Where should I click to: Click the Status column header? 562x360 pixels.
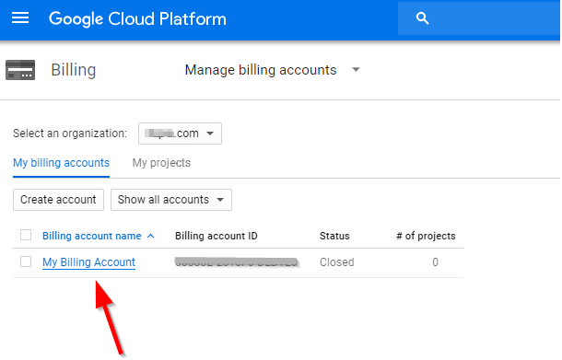(x=334, y=236)
